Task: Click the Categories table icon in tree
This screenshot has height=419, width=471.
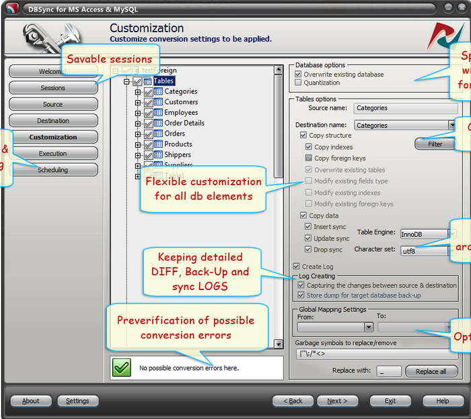Action: coord(158,91)
